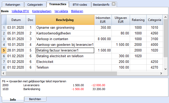Click the scroll down arrow of the table

pyautogui.click(x=165, y=69)
